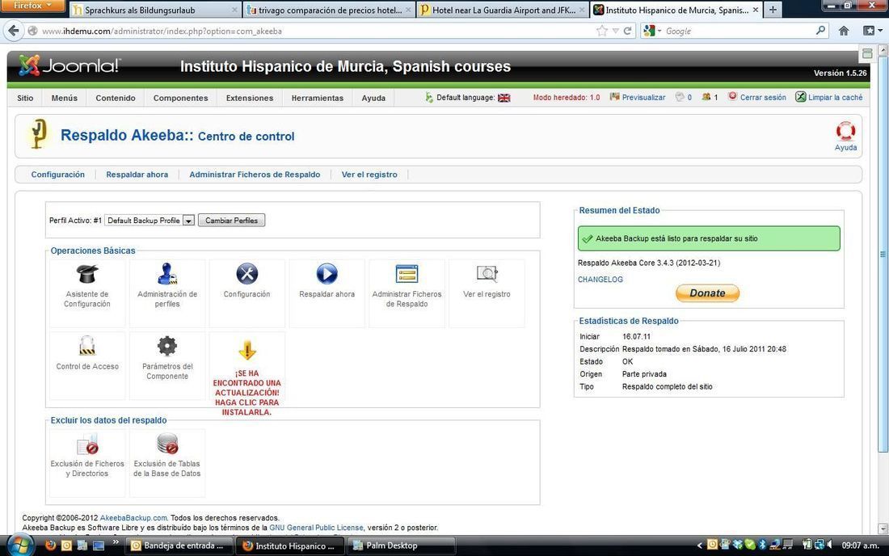This screenshot has width=889, height=556.
Task: Open Exclusión de Tablas de la Base de Datos
Action: coord(167,444)
